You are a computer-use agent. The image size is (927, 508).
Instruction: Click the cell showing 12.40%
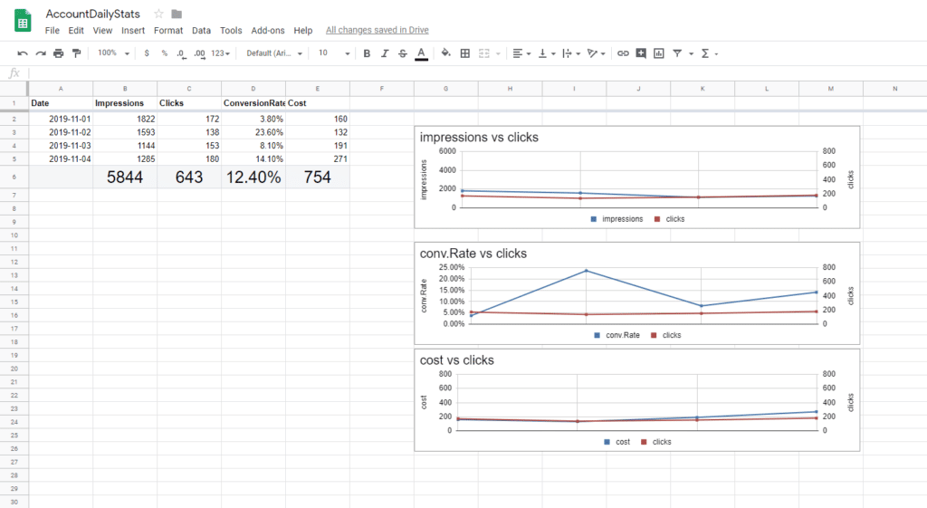253,177
